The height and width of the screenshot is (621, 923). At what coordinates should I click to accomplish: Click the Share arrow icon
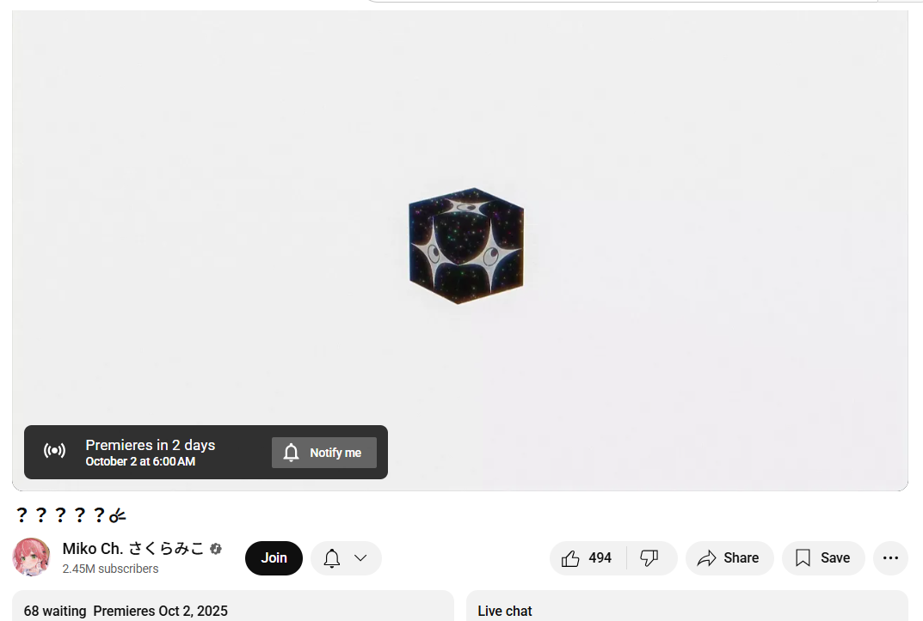click(x=706, y=558)
